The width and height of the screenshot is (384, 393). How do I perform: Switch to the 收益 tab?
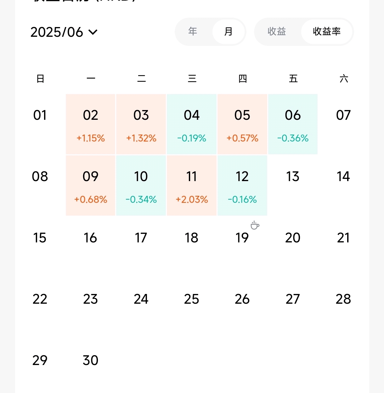pyautogui.click(x=277, y=31)
